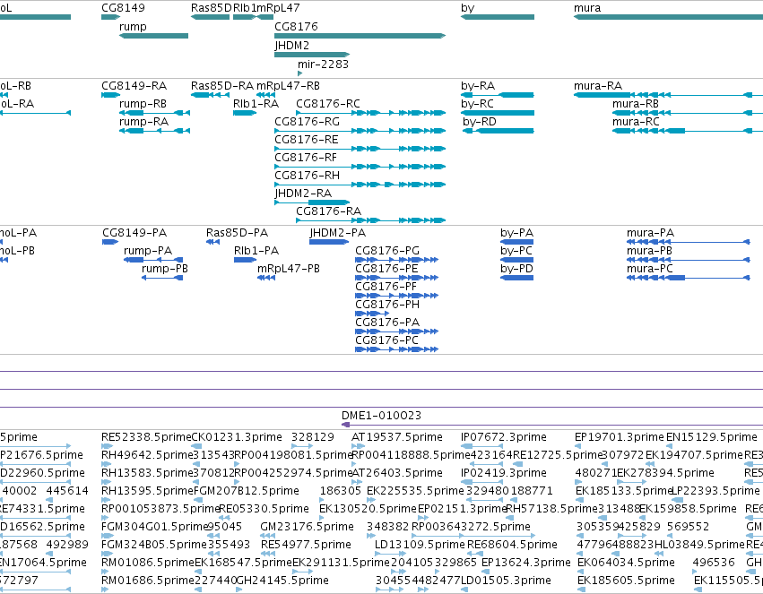Click transcript rump-RA
Viewport: 763px width, 594px height.
(143, 122)
